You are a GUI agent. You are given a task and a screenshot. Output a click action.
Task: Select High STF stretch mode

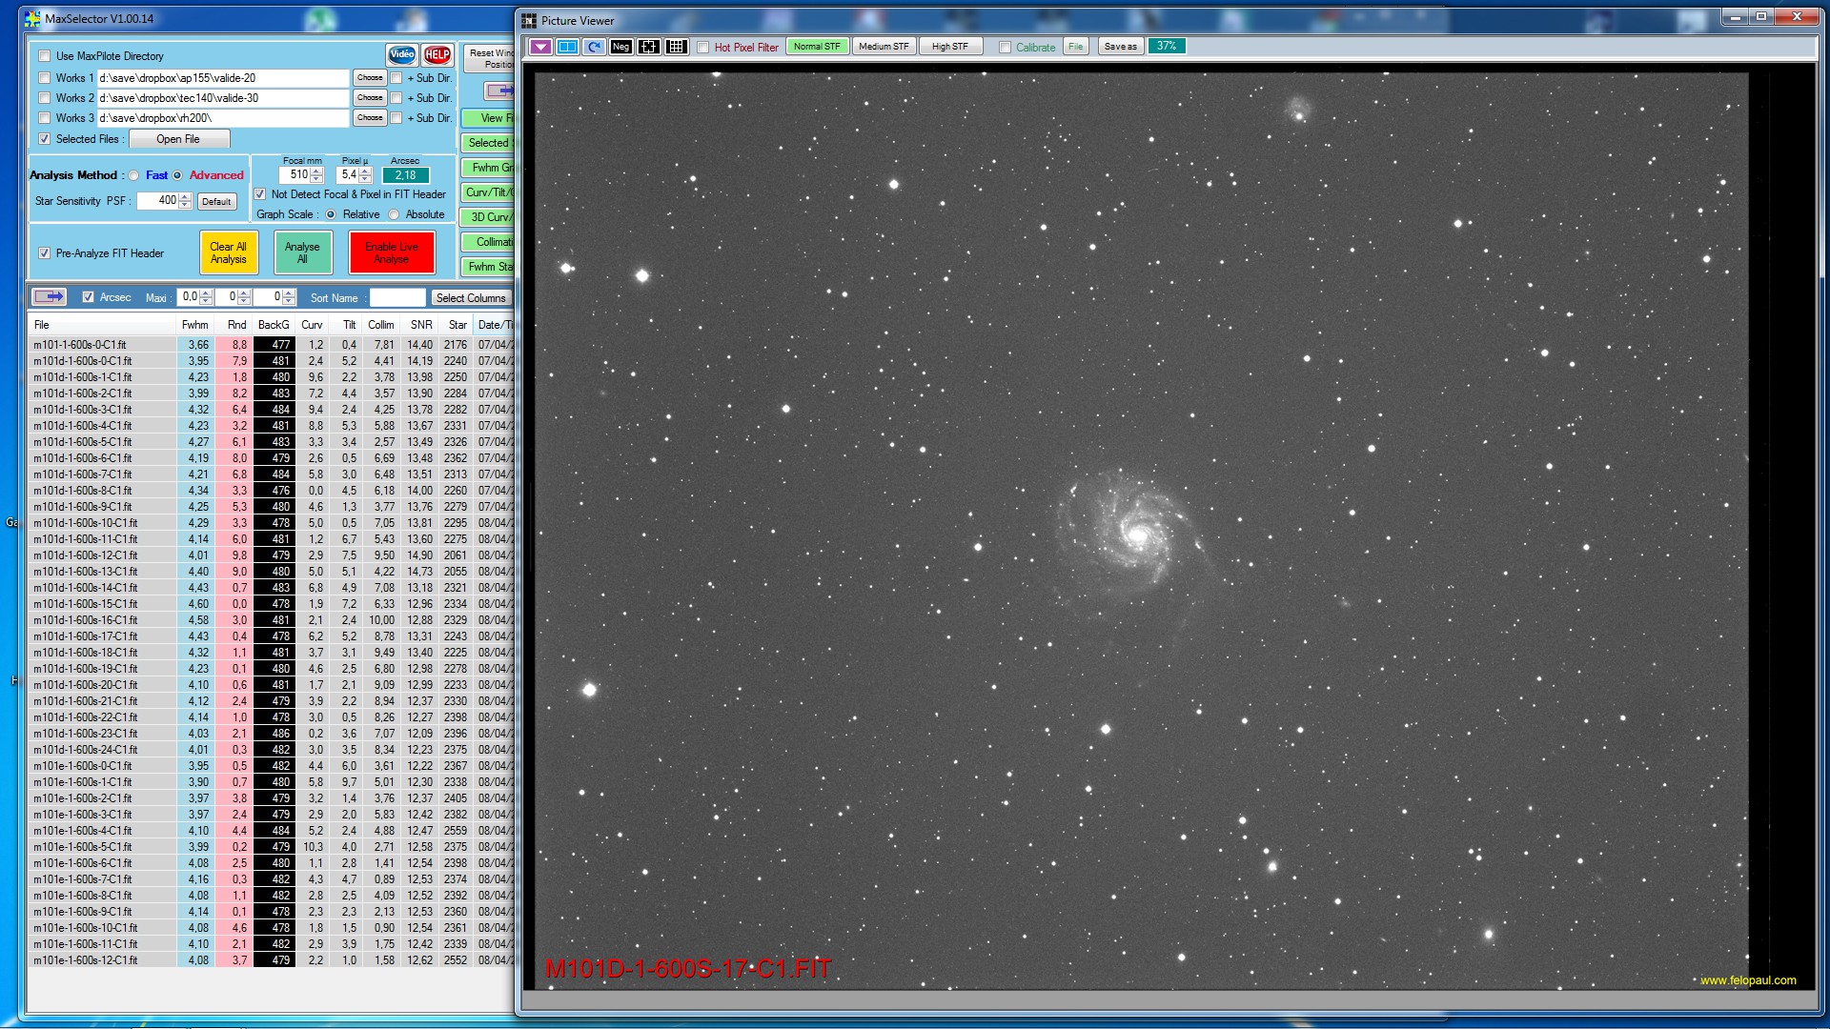pos(949,47)
